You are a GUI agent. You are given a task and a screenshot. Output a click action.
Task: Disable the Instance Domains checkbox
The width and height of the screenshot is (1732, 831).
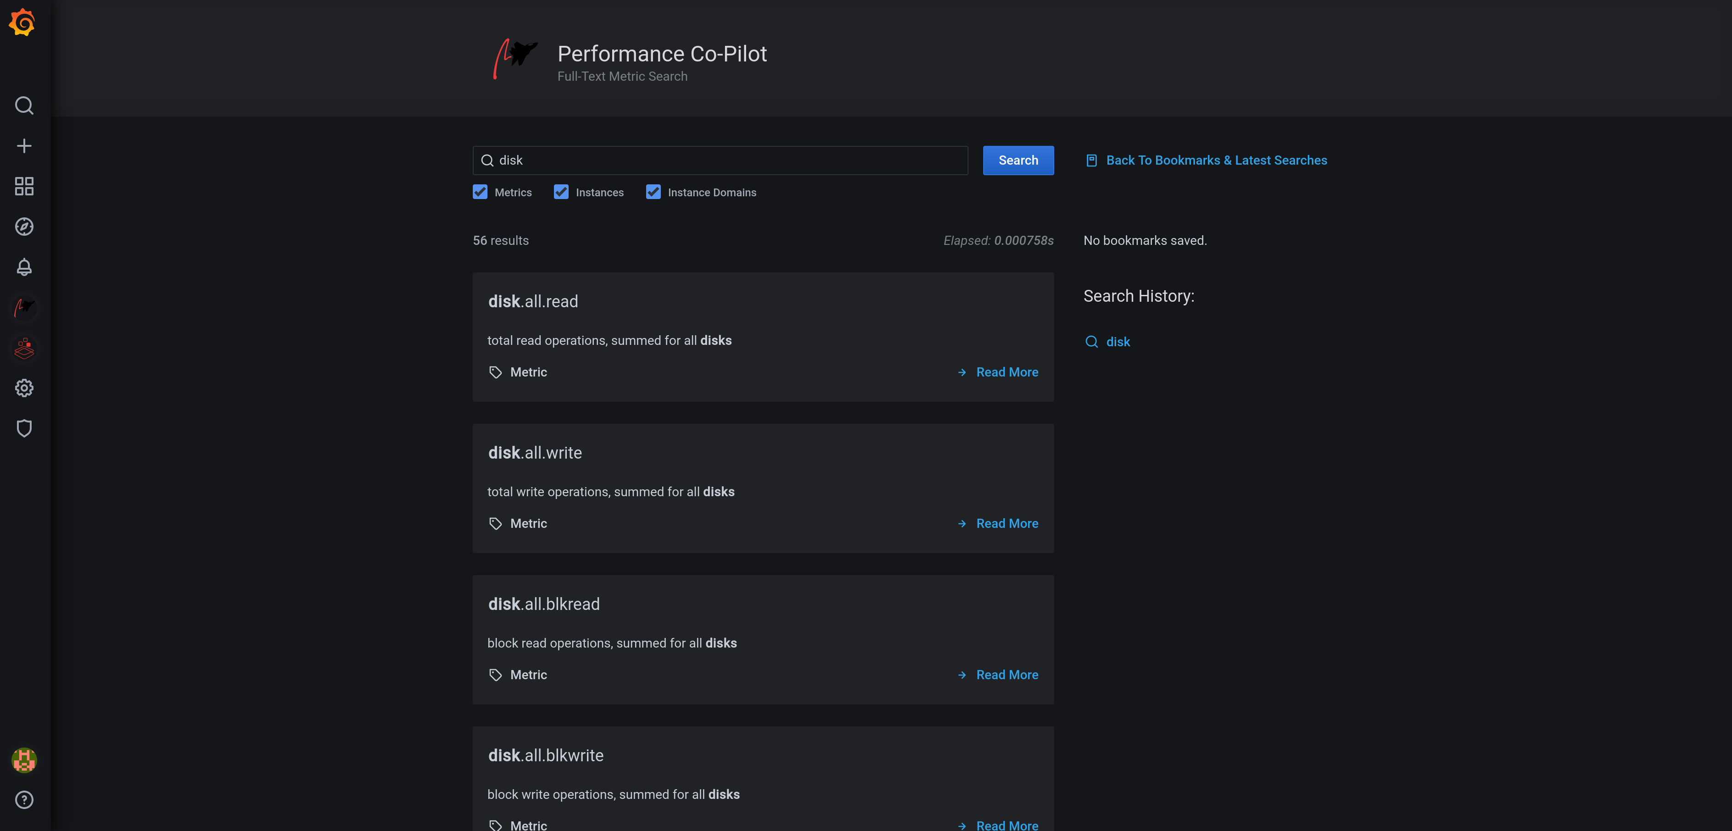(653, 192)
